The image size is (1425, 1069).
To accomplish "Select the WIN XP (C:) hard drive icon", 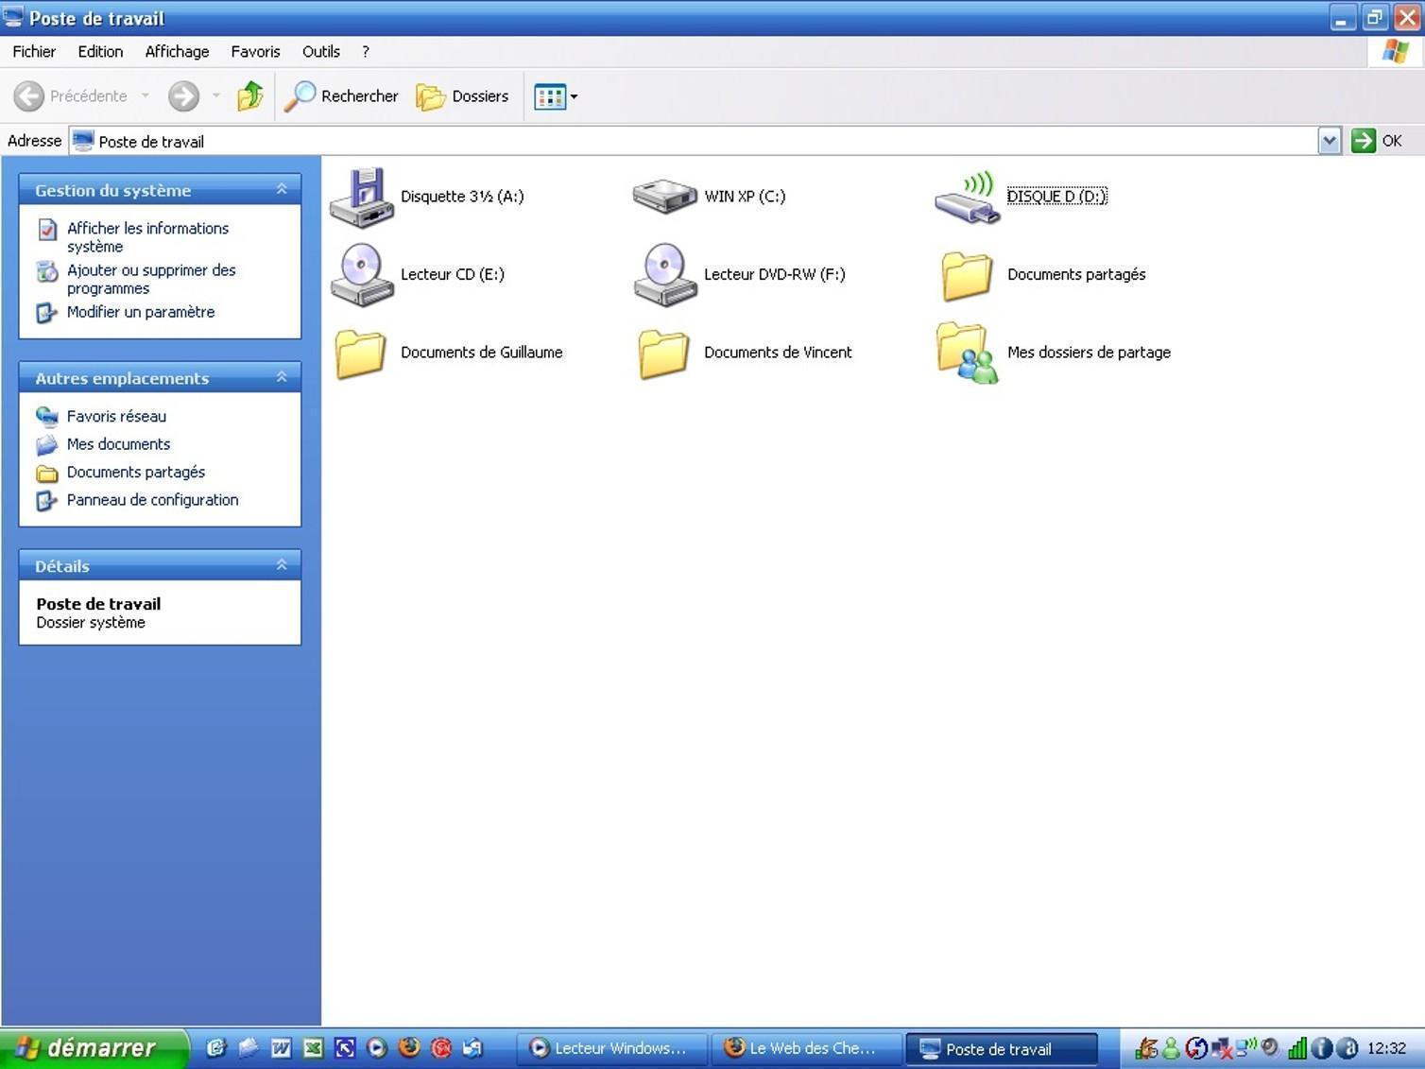I will click(x=664, y=197).
